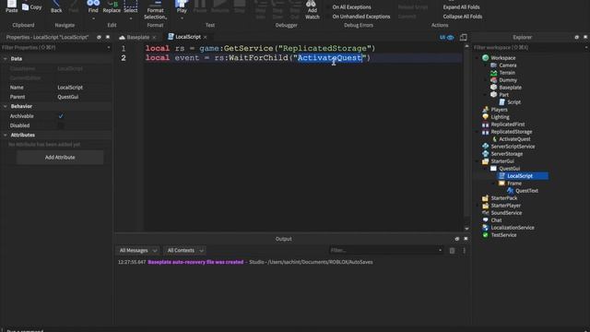
Task: Click Collapse All Folds
Action: coord(463,17)
